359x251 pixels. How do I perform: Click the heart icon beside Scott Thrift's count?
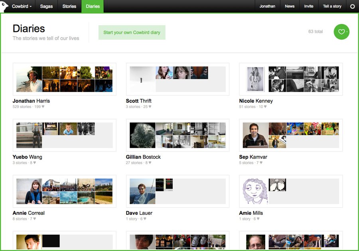[x=150, y=106]
